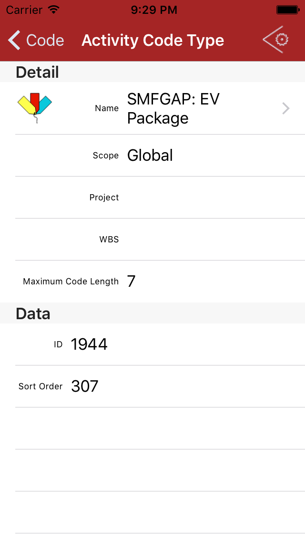Tap the maximum code length value 7
The height and width of the screenshot is (542, 305).
pyautogui.click(x=131, y=281)
